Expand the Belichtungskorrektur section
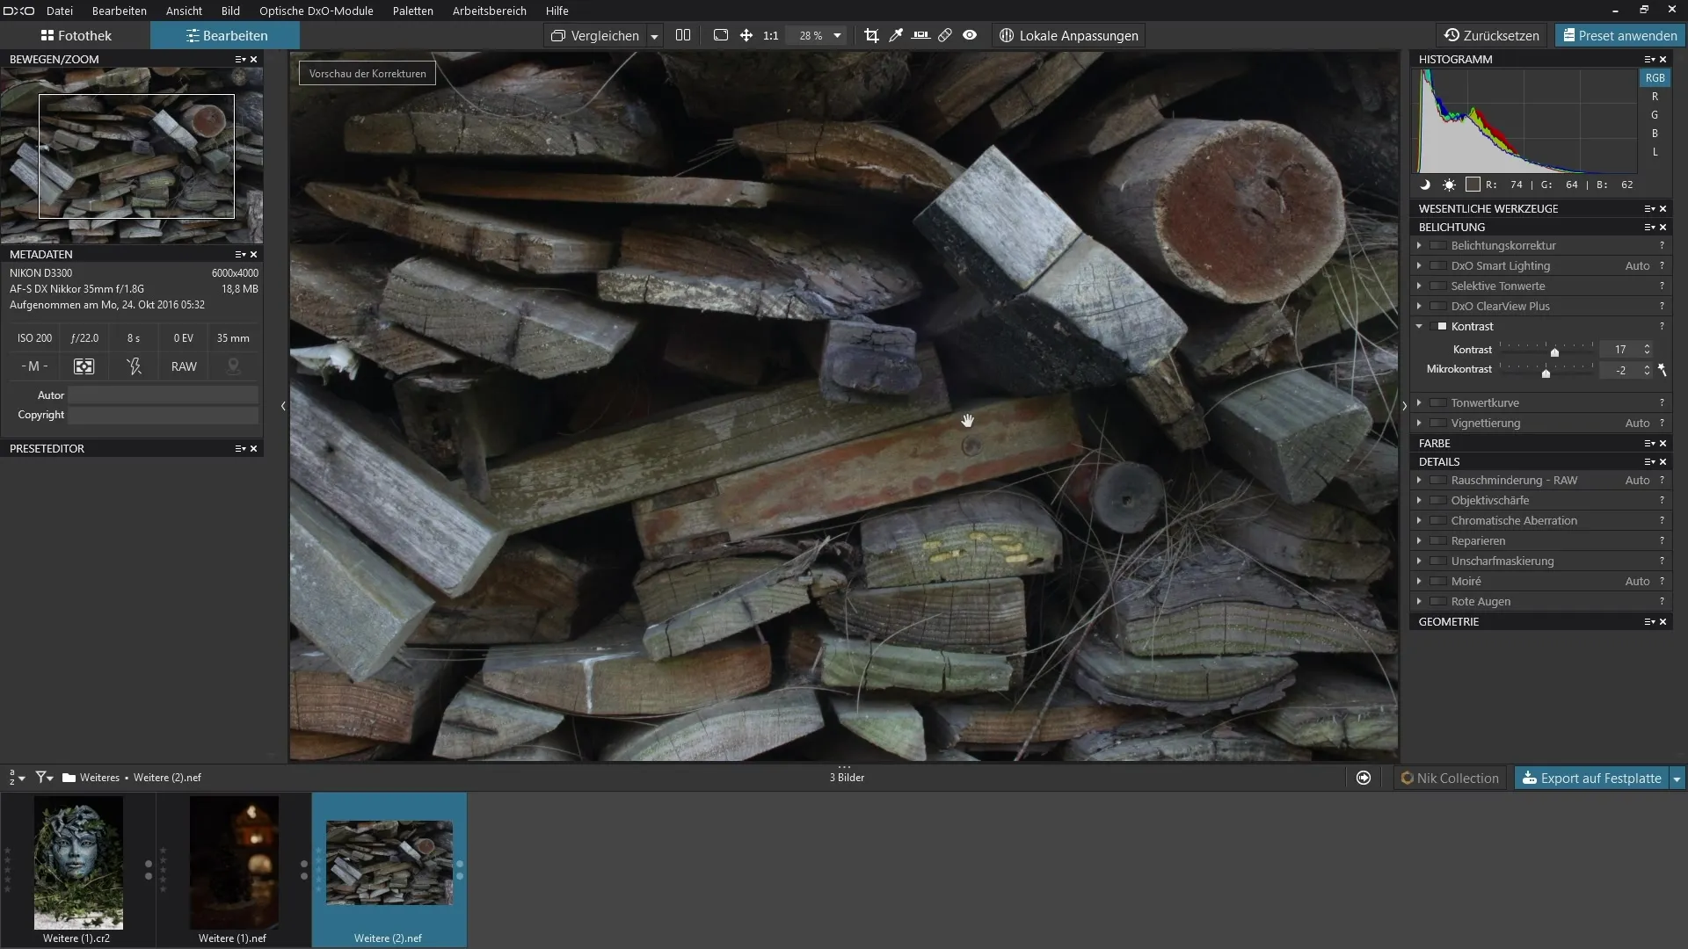This screenshot has width=1688, height=949. [1419, 246]
